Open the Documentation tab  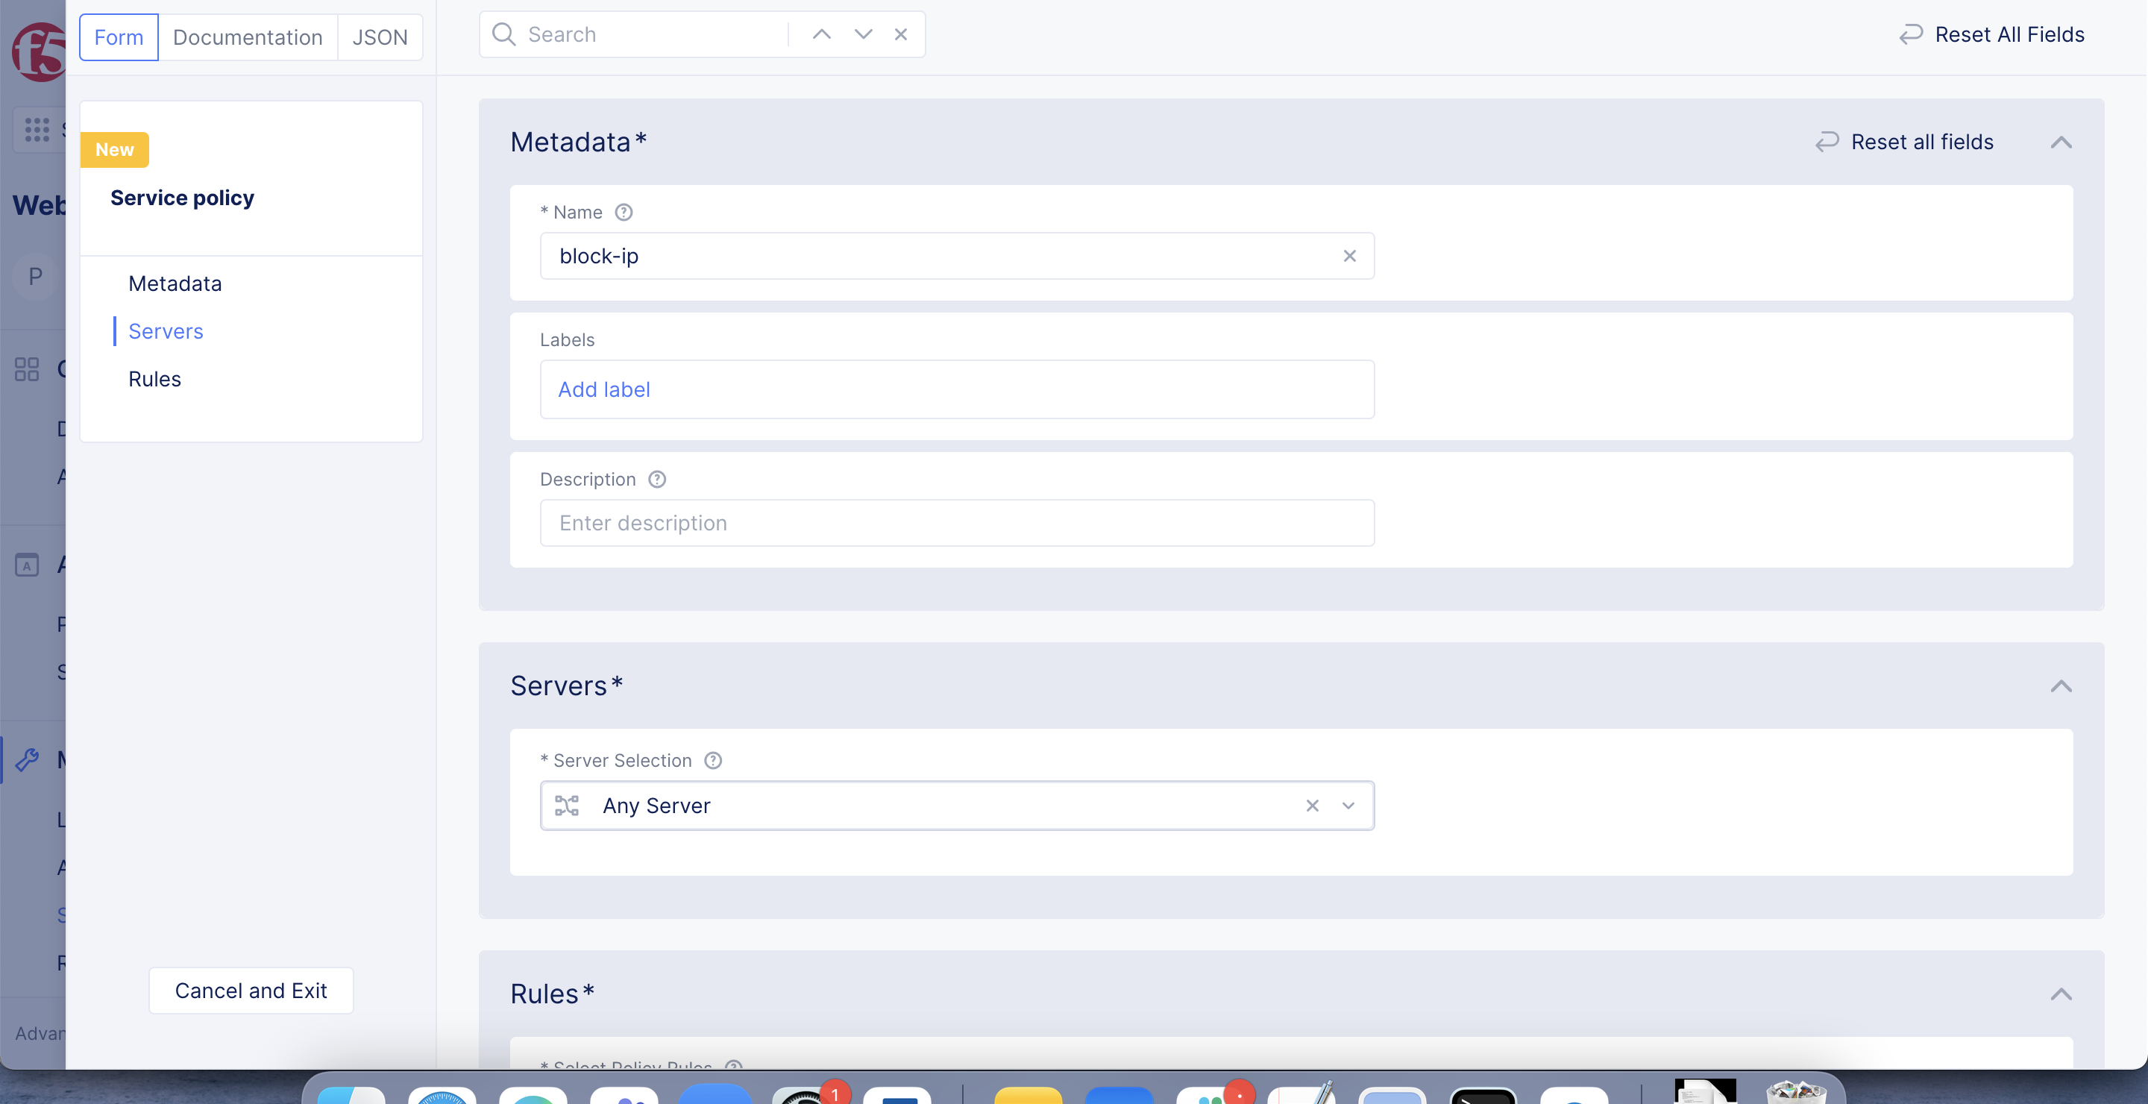248,37
